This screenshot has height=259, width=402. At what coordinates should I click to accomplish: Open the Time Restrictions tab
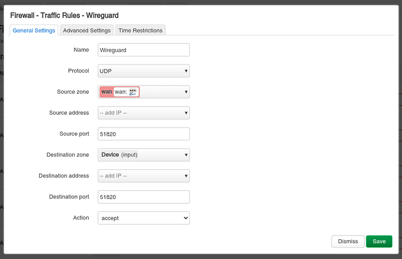140,30
